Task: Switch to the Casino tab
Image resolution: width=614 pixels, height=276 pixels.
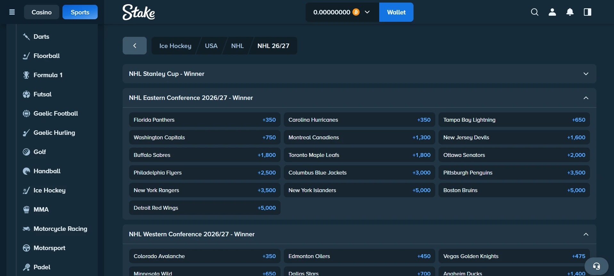Action: [x=42, y=12]
